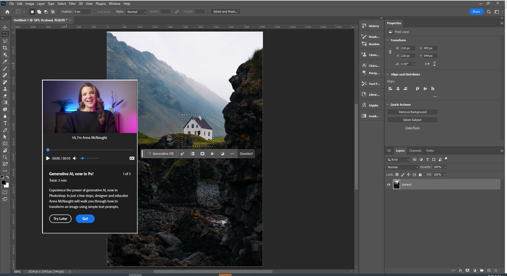Go to the Home screen icon
This screenshot has height=276, width=507.
(x=7, y=12)
